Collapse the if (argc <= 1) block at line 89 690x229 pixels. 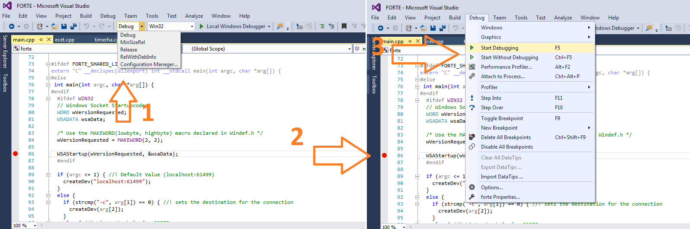tap(48, 175)
